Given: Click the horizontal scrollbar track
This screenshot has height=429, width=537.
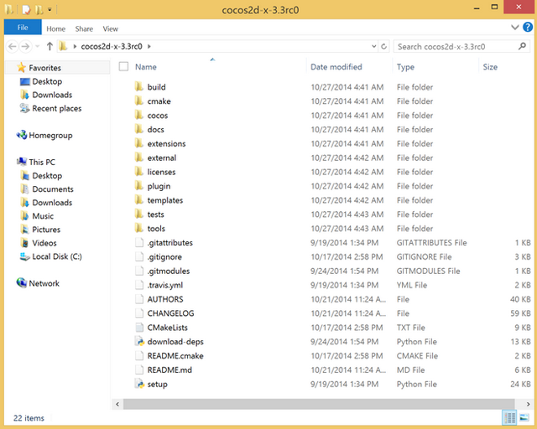Looking at the screenshot, I should click(x=319, y=404).
